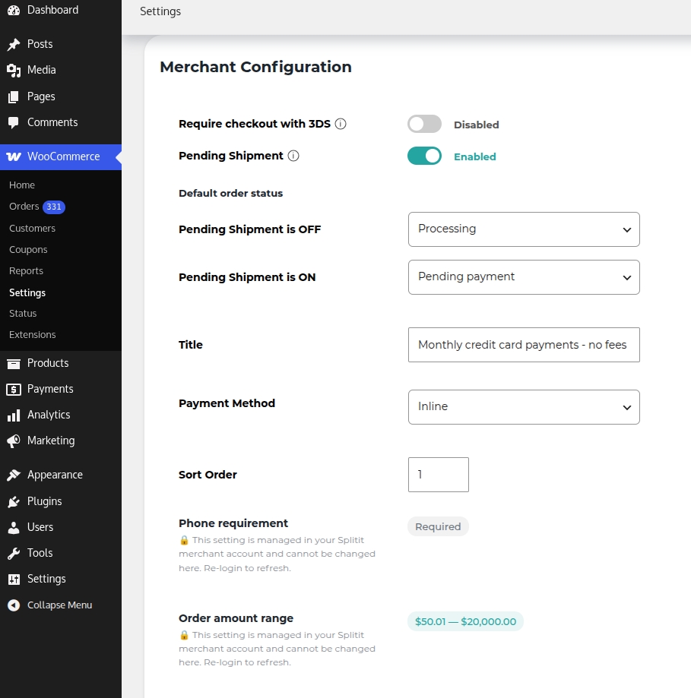Viewport: 691px width, 698px height.
Task: Open the Customers submenu item
Action: pyautogui.click(x=32, y=229)
